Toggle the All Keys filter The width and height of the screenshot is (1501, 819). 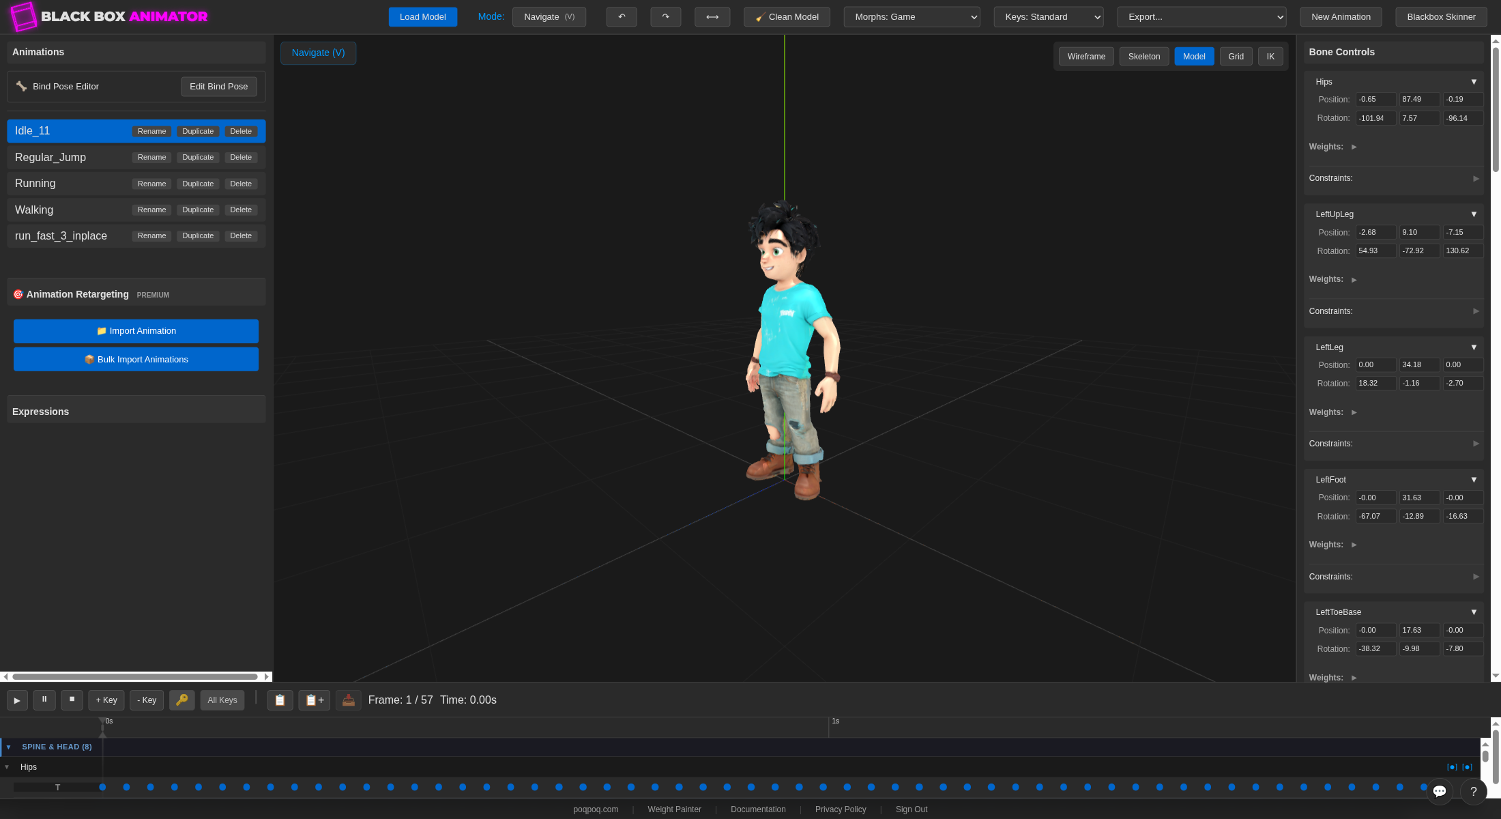(222, 700)
